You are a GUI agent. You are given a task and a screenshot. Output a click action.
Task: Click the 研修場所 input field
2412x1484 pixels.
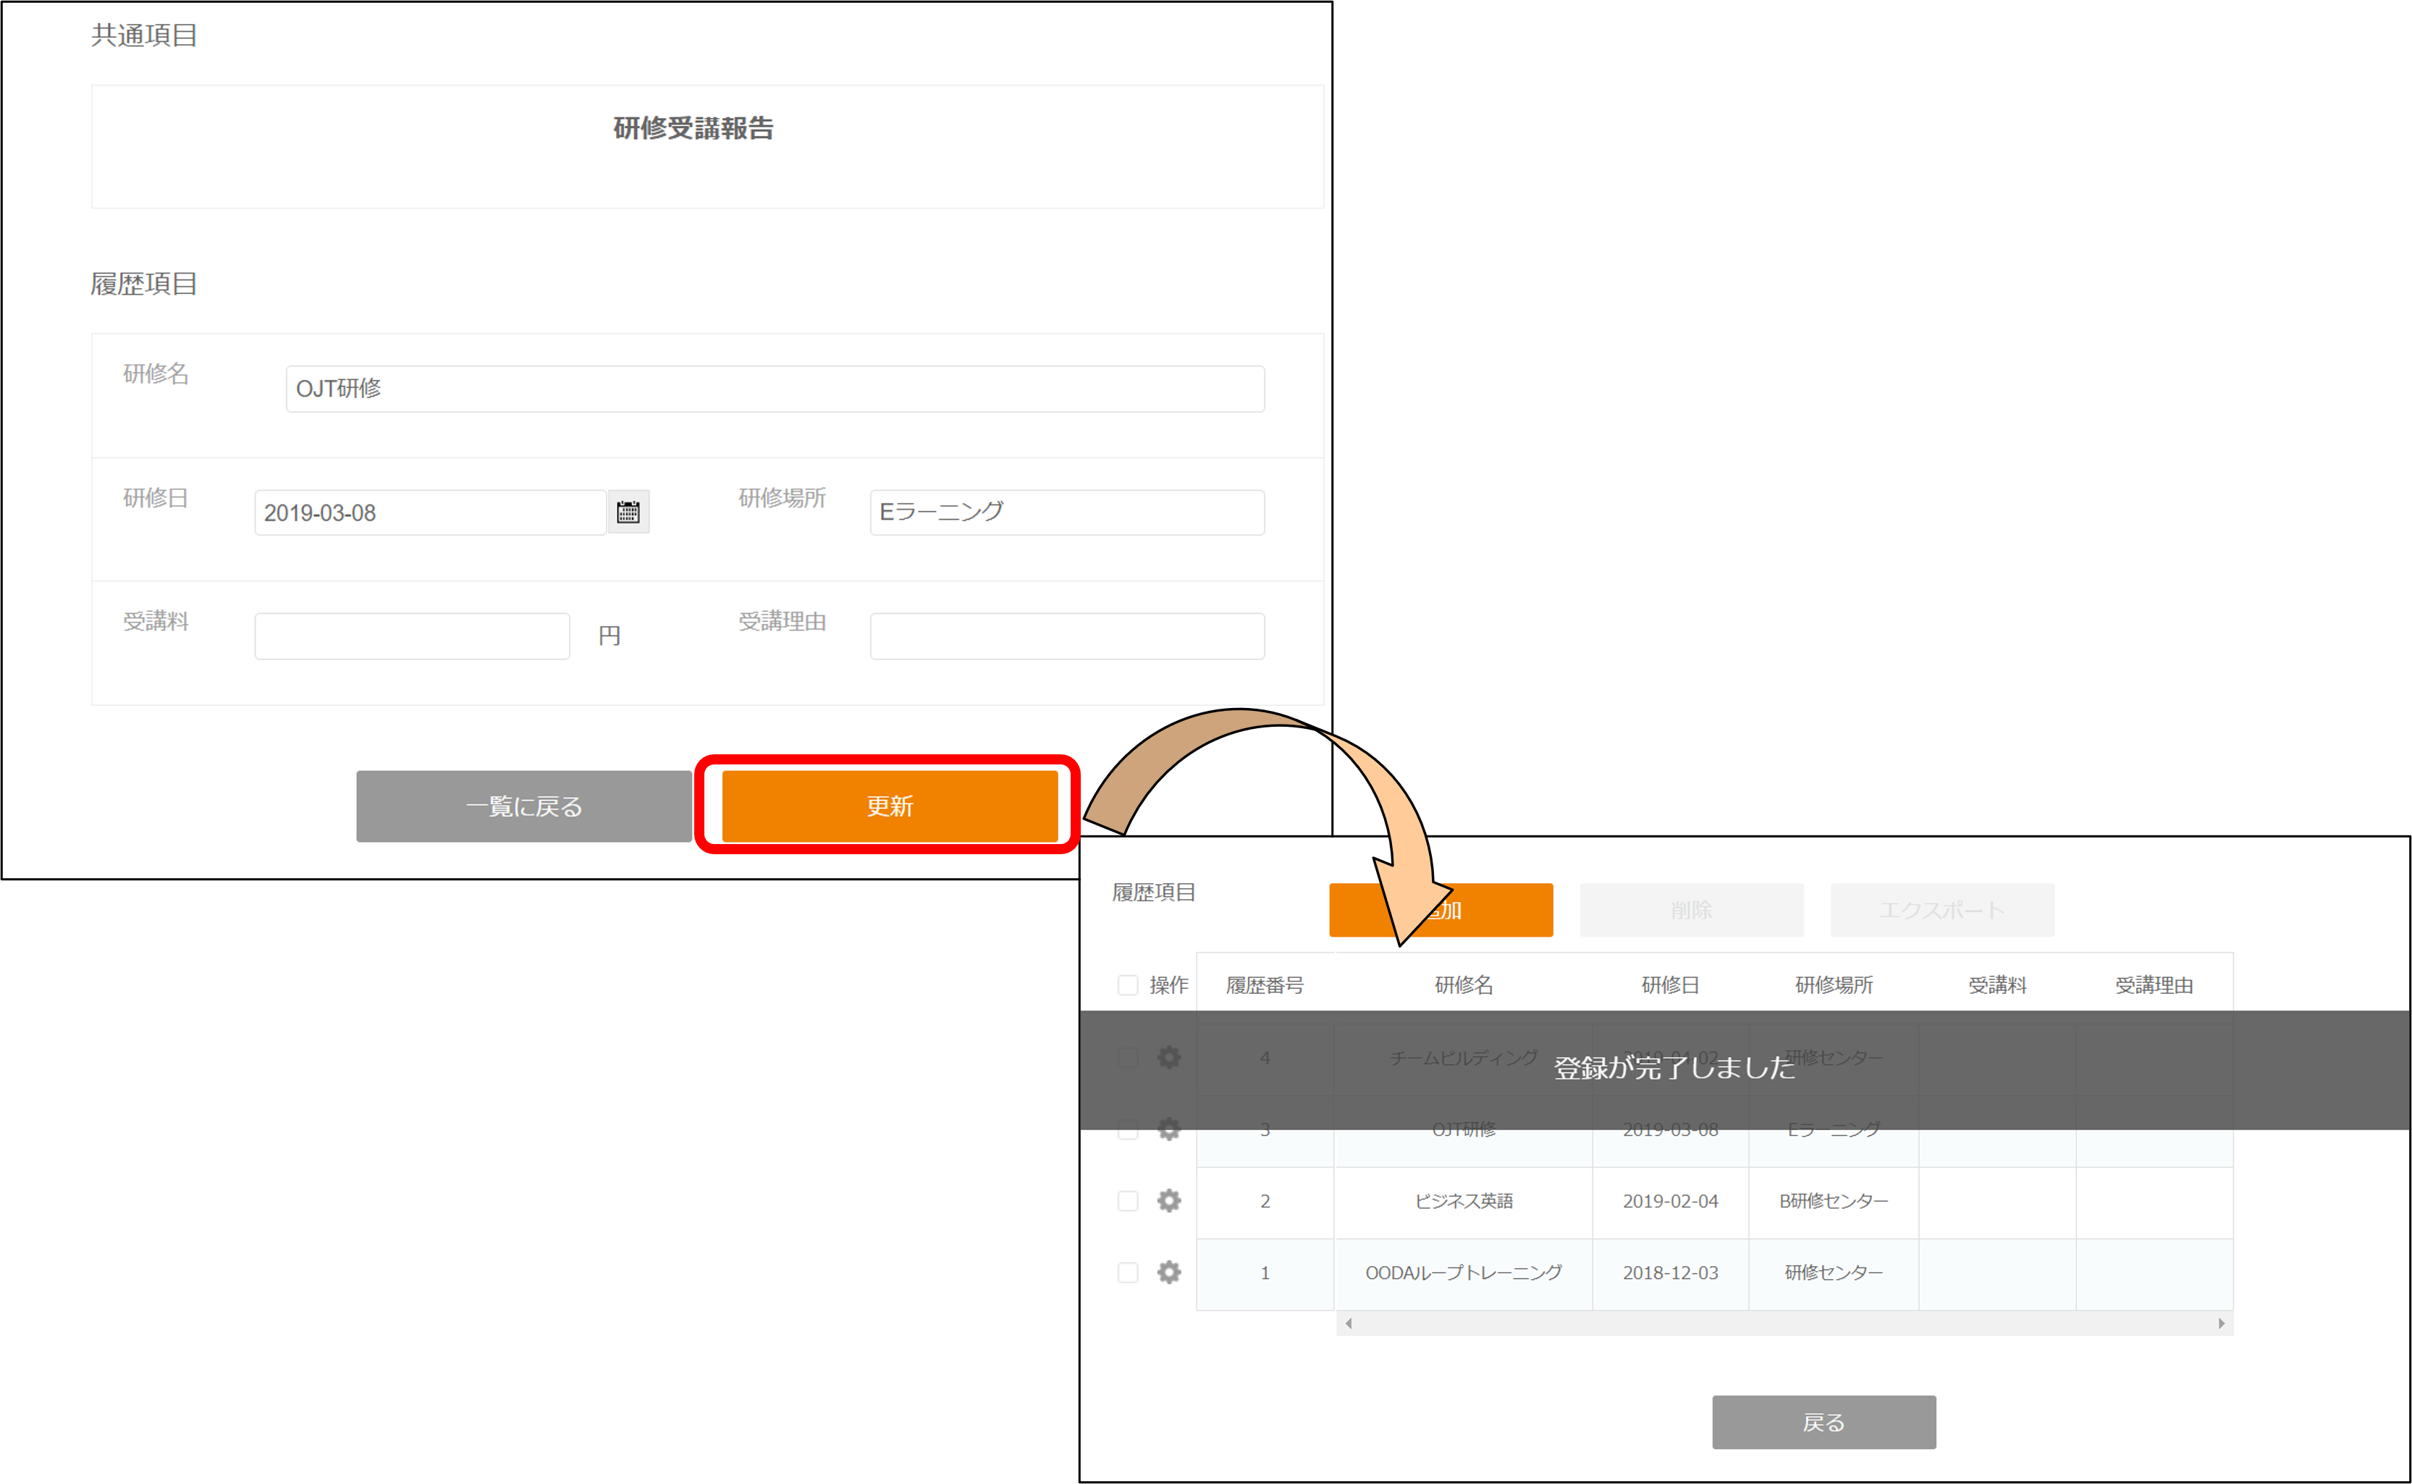[x=1066, y=513]
